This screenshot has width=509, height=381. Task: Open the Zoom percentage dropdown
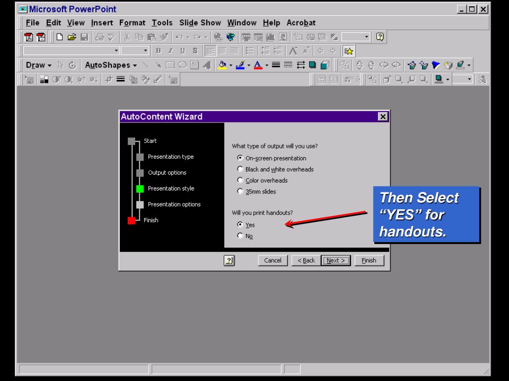[x=366, y=37]
